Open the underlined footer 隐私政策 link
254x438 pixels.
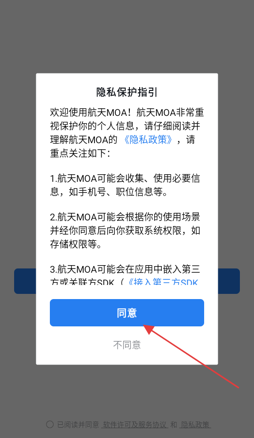pyautogui.click(x=195, y=425)
